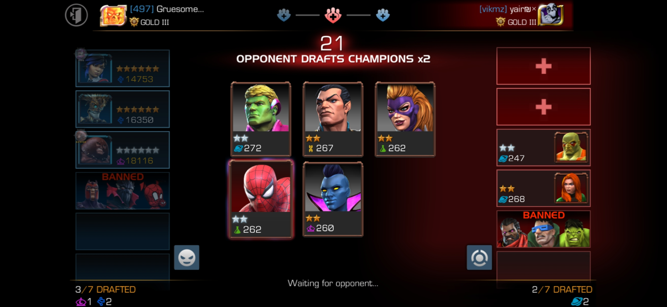The image size is (667, 307).
Task: Select the red center round indicator
Action: (x=333, y=15)
